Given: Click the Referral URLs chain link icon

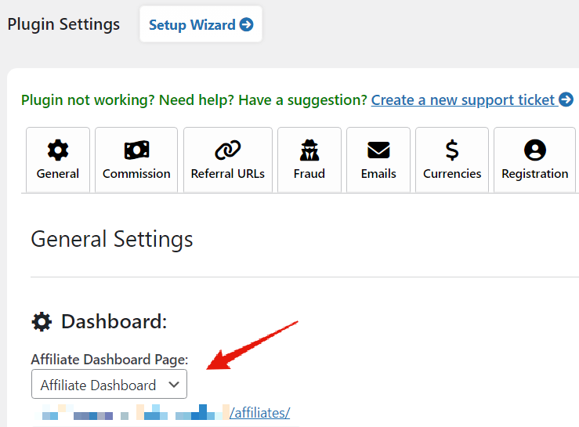Looking at the screenshot, I should (228, 150).
